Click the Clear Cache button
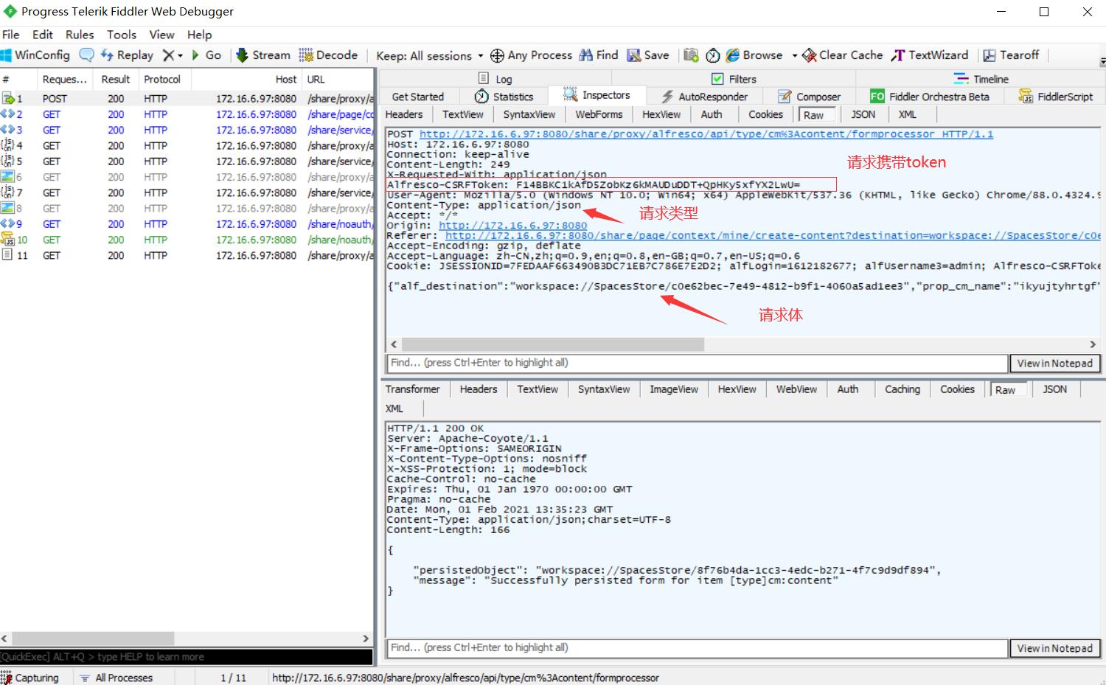The height and width of the screenshot is (685, 1106). point(843,55)
